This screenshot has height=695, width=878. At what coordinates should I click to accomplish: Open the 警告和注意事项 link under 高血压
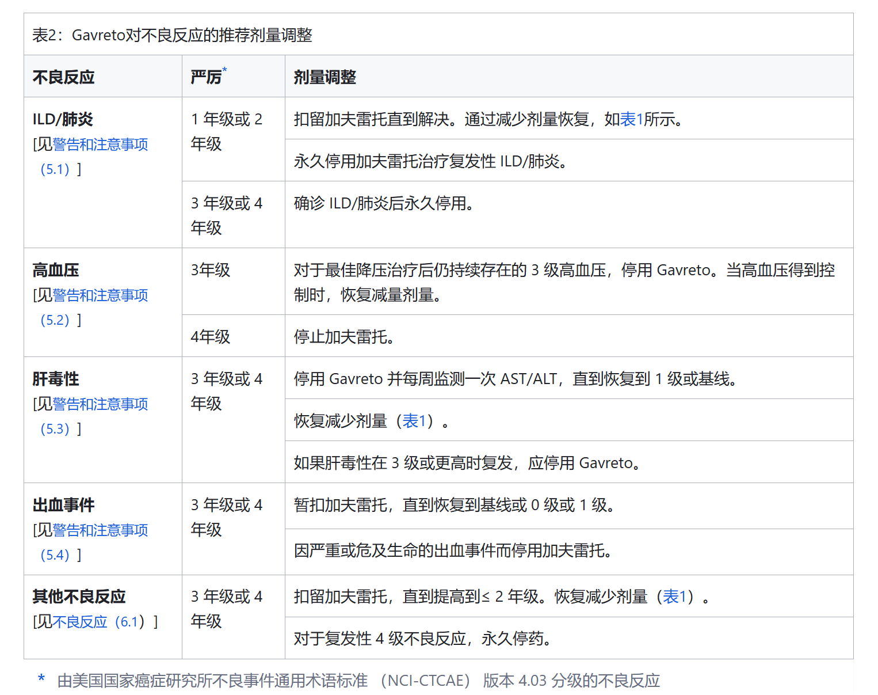tap(100, 295)
